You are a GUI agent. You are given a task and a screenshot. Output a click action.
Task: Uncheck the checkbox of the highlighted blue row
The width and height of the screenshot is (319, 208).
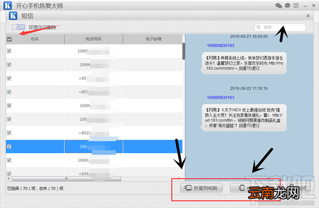coord(9,146)
